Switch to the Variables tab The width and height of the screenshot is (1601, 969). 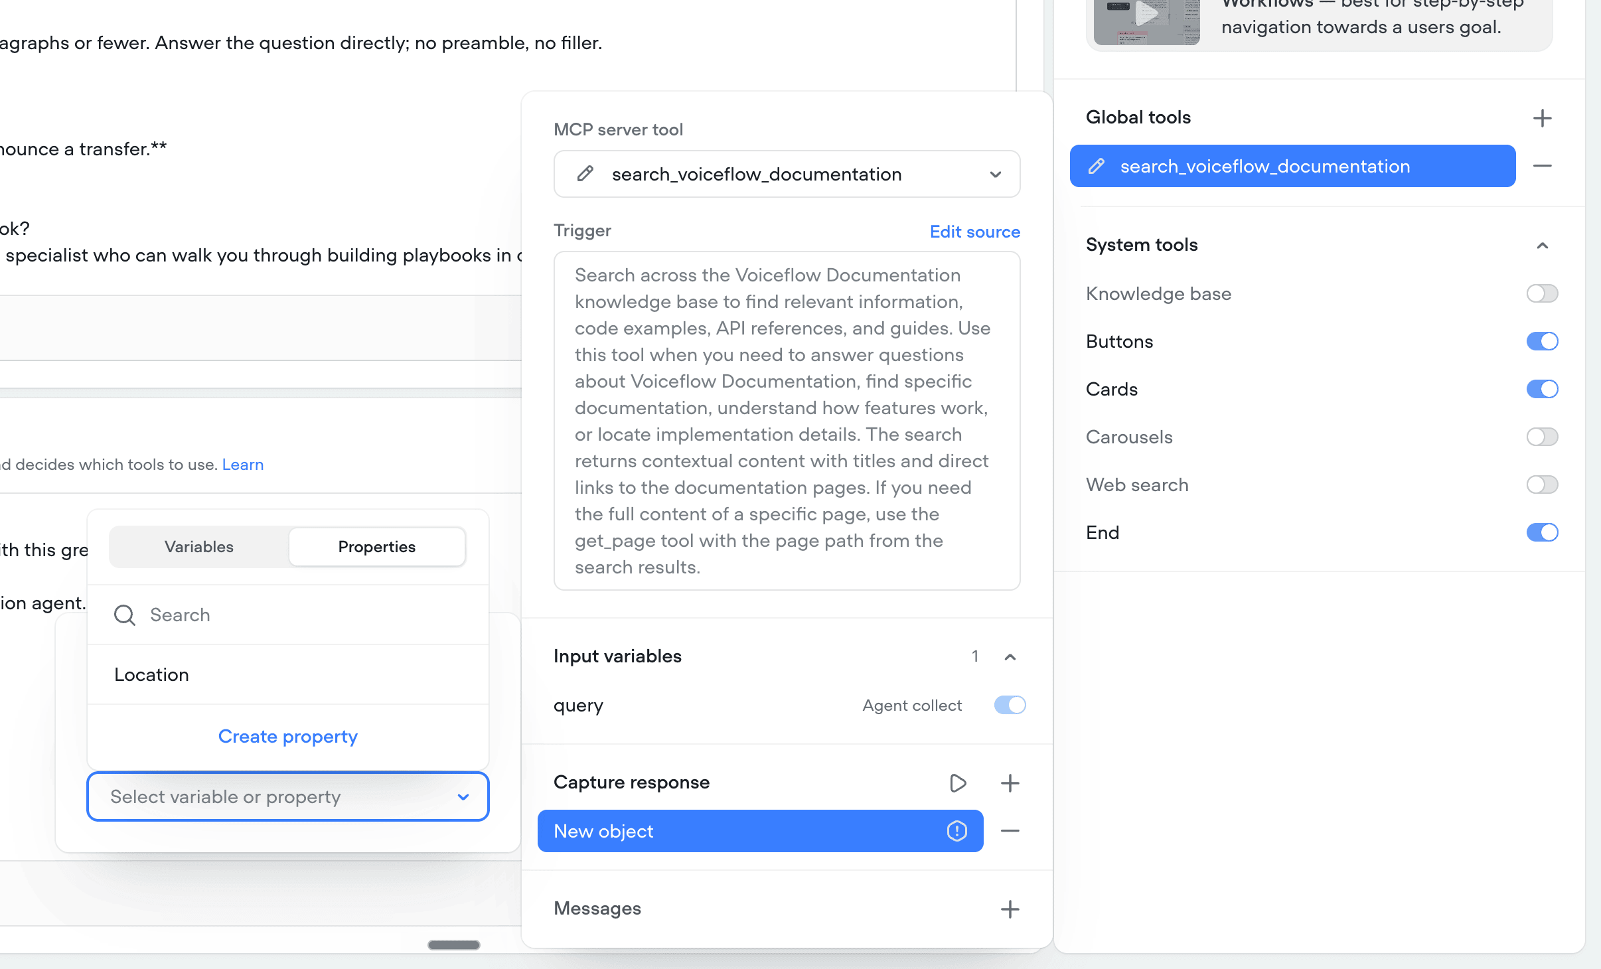(x=199, y=547)
